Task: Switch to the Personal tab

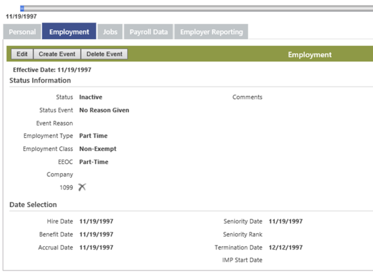Action: (x=22, y=32)
